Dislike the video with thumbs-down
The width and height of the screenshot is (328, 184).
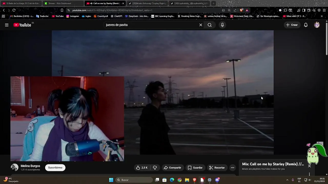[x=155, y=168]
